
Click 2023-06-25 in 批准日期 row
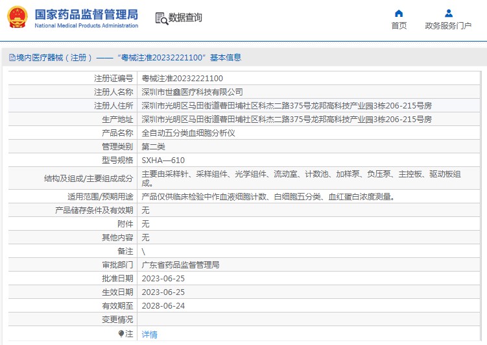pyautogui.click(x=163, y=279)
